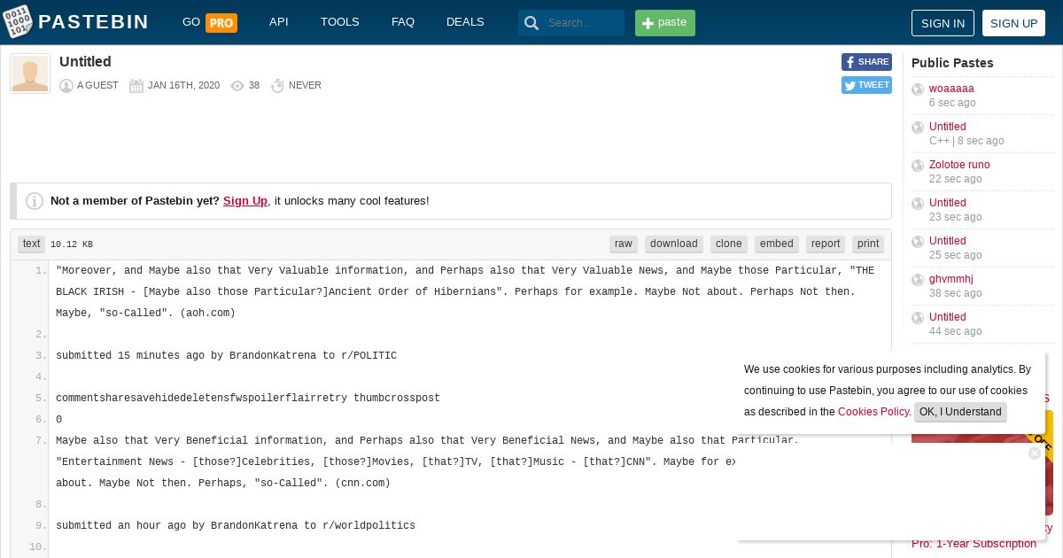Open the Cookies Policy link

point(873,412)
